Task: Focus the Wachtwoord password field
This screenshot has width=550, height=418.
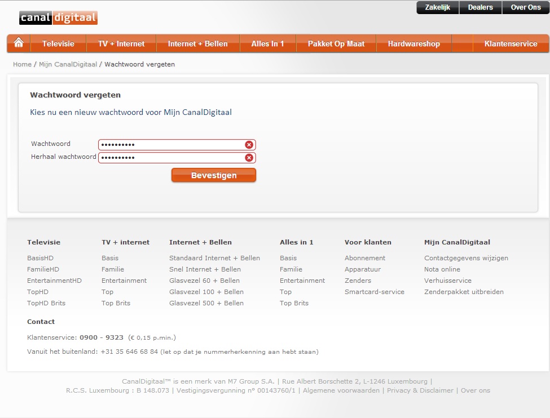Action: click(x=177, y=145)
